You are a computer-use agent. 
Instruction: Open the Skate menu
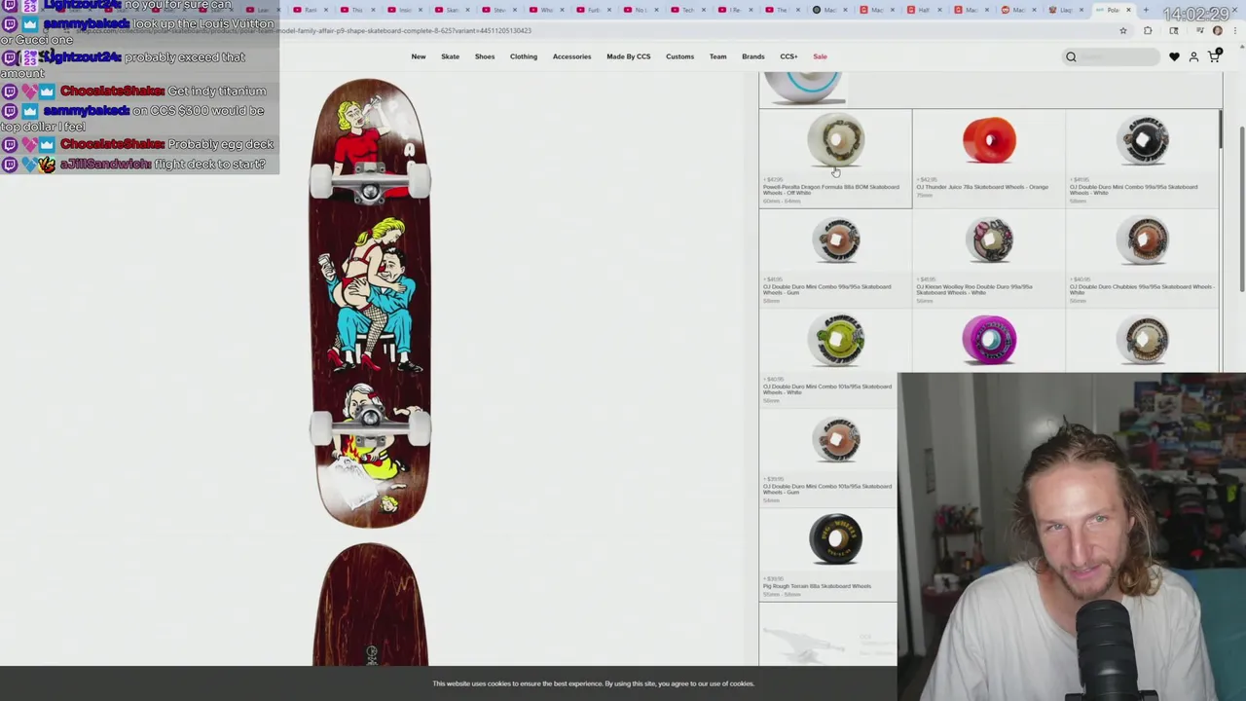click(450, 56)
